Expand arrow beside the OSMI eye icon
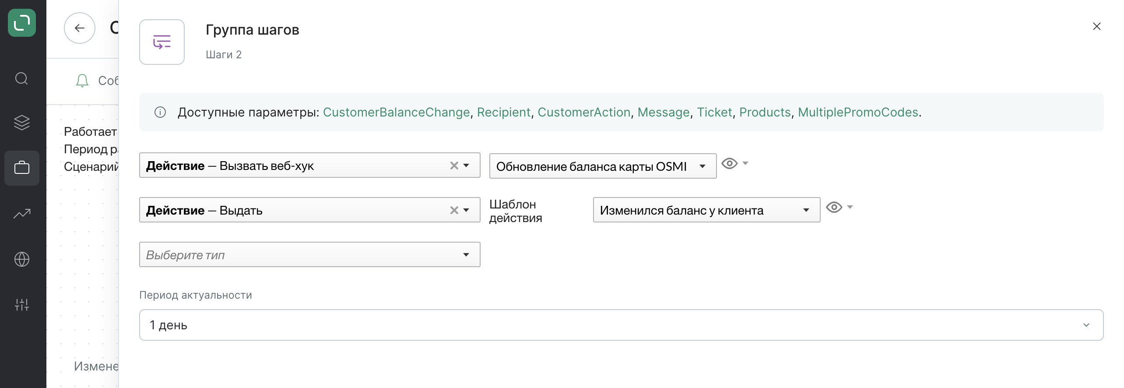The width and height of the screenshot is (1124, 388). (745, 163)
